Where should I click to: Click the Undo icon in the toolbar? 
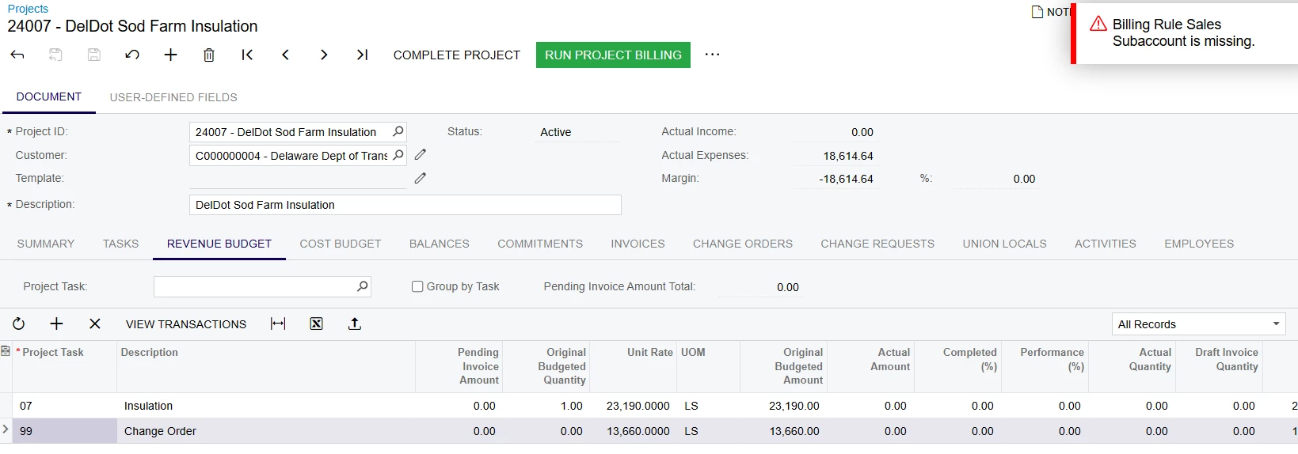[x=132, y=55]
